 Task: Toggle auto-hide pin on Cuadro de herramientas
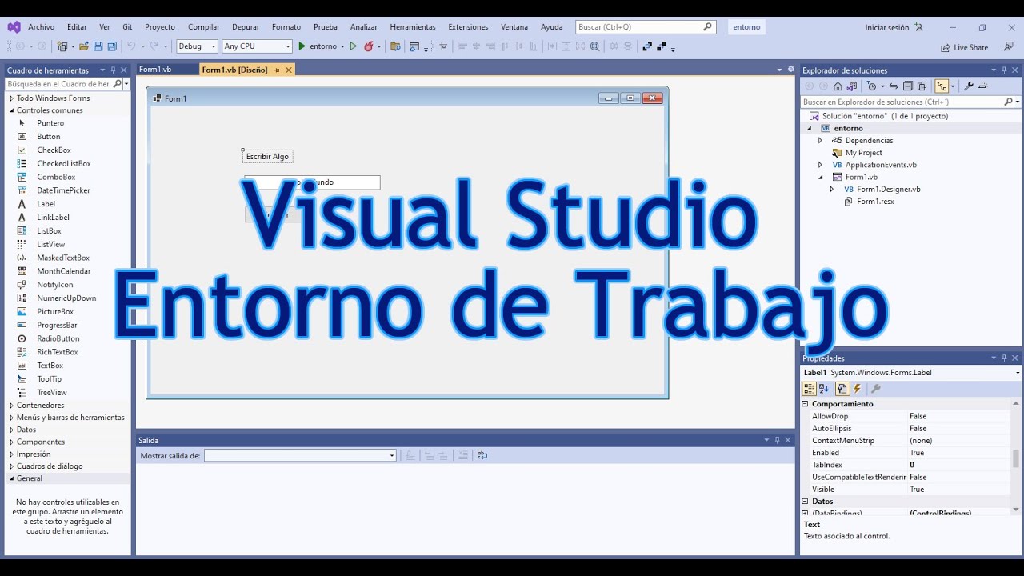[113, 70]
